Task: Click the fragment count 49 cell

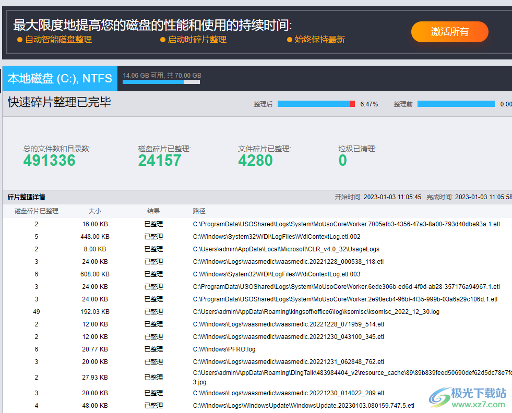Action: (x=36, y=312)
